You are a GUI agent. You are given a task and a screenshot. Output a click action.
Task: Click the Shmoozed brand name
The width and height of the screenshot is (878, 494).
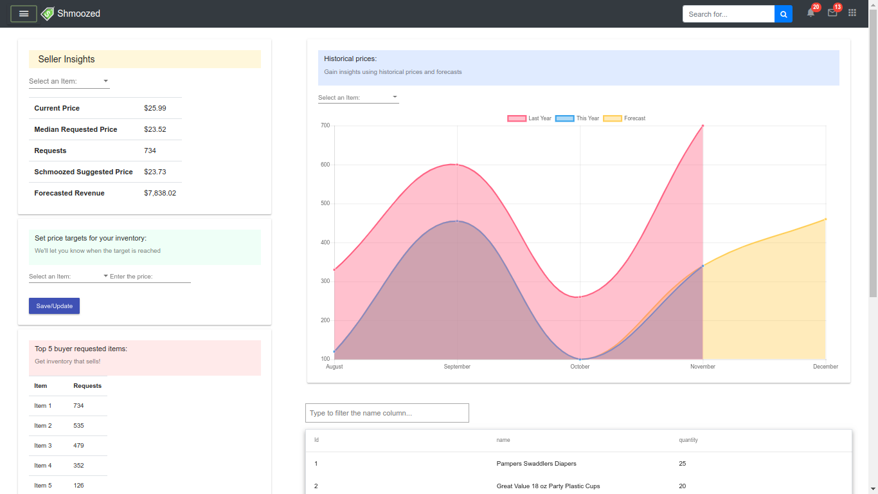[78, 14]
